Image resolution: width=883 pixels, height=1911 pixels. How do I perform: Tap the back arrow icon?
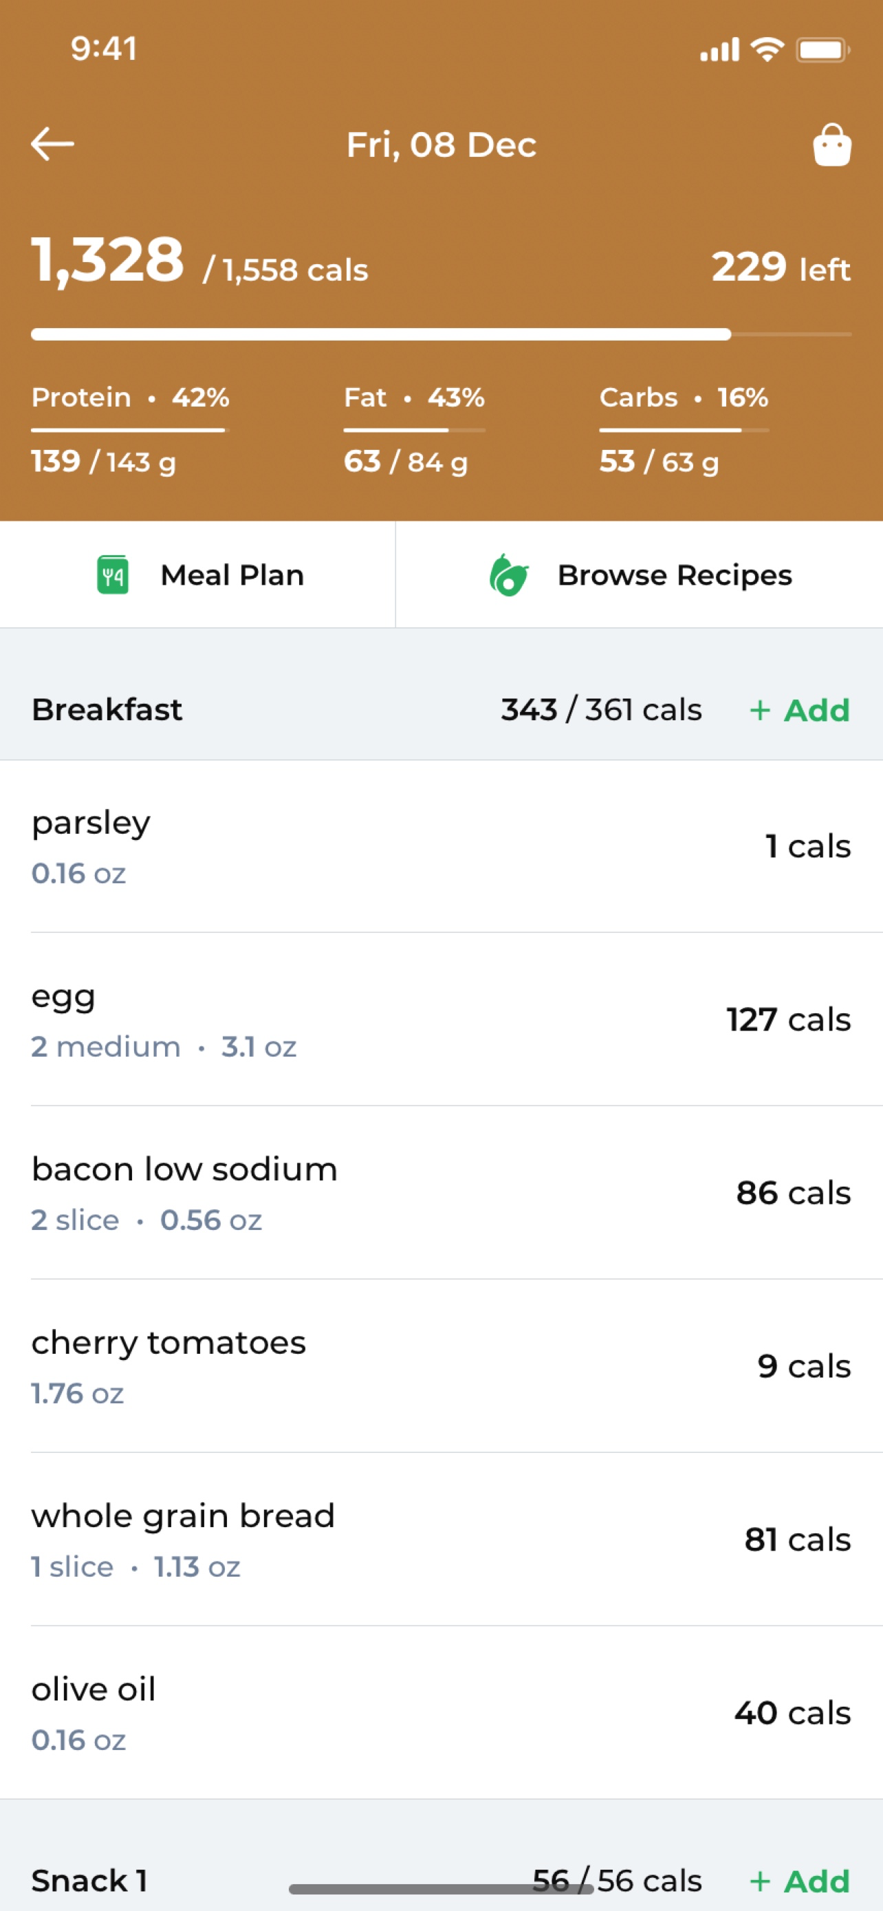coord(53,144)
